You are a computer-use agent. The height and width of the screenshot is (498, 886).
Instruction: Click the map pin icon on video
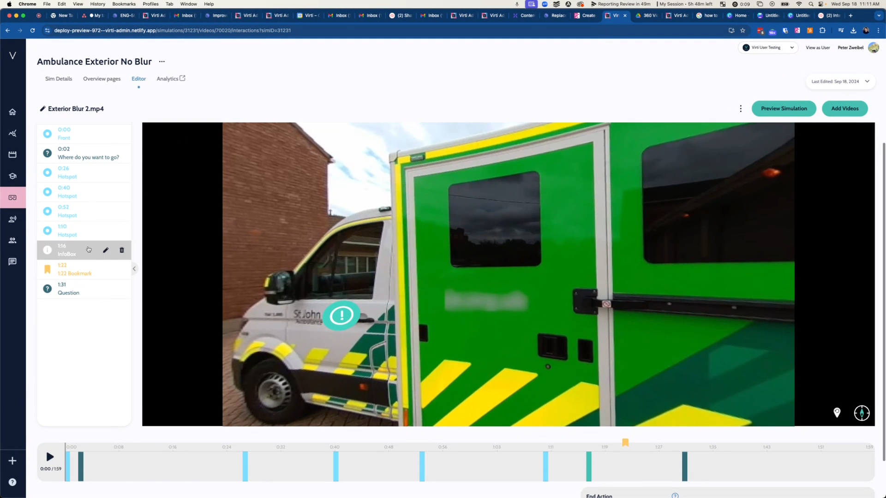pos(837,413)
